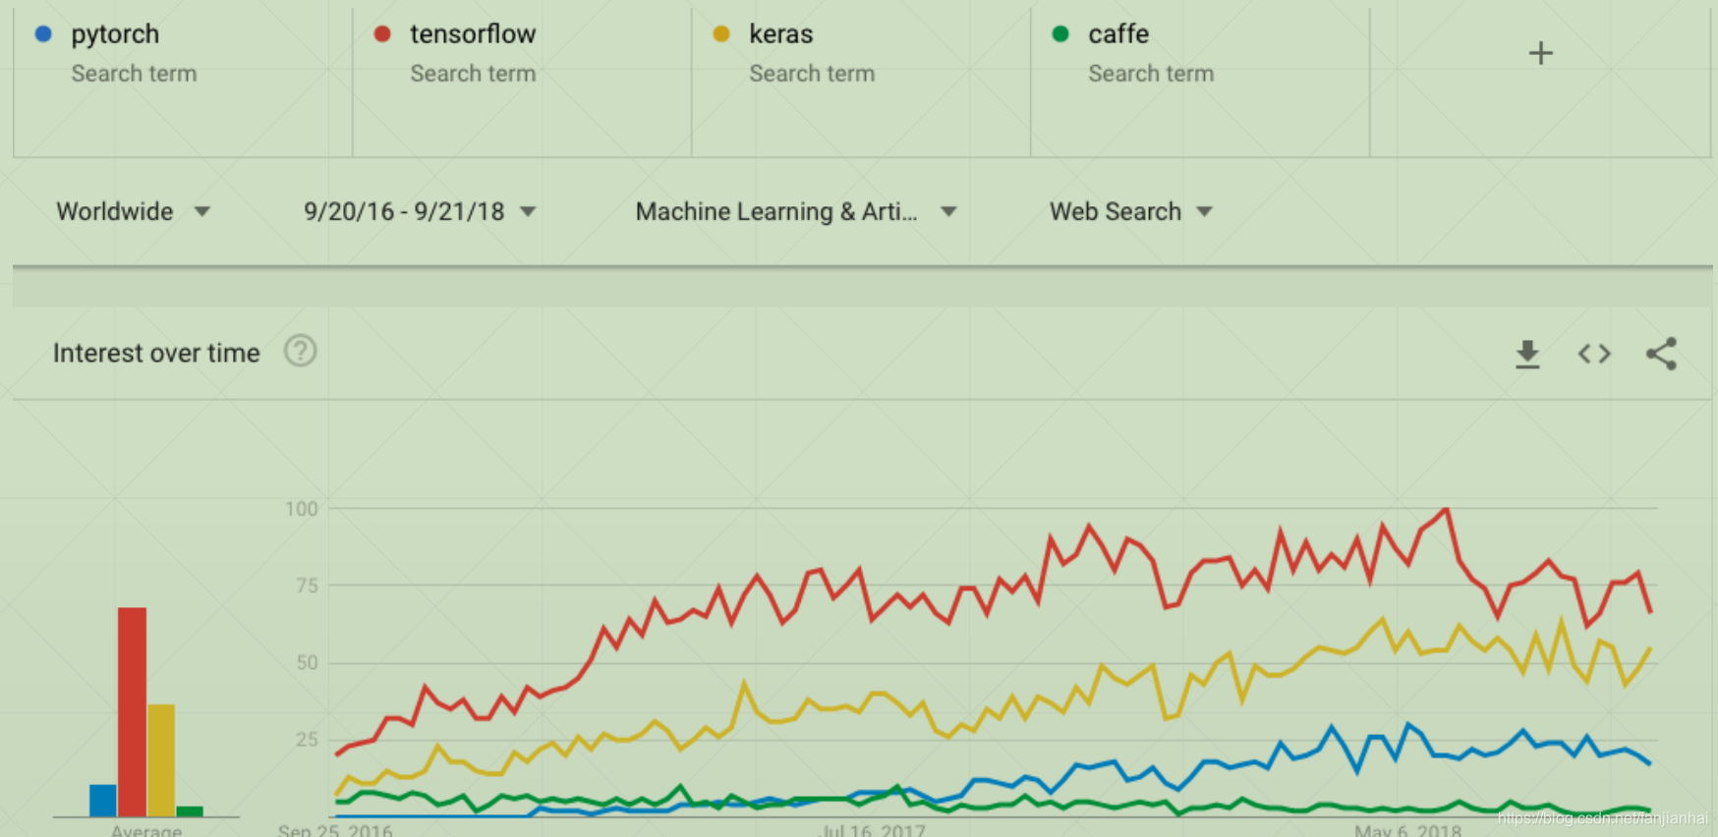Open the Worldwide region dropdown

click(x=134, y=211)
